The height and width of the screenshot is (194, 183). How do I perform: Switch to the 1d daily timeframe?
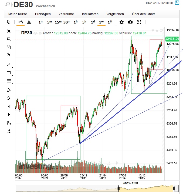[x=93, y=22]
